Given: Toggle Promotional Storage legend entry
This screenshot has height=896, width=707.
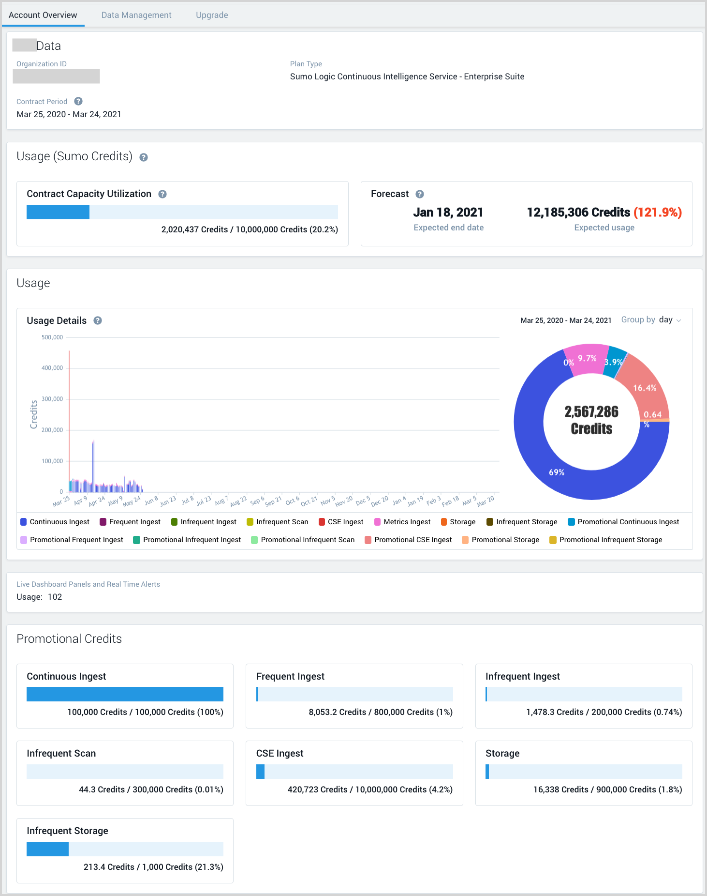Looking at the screenshot, I should [501, 540].
